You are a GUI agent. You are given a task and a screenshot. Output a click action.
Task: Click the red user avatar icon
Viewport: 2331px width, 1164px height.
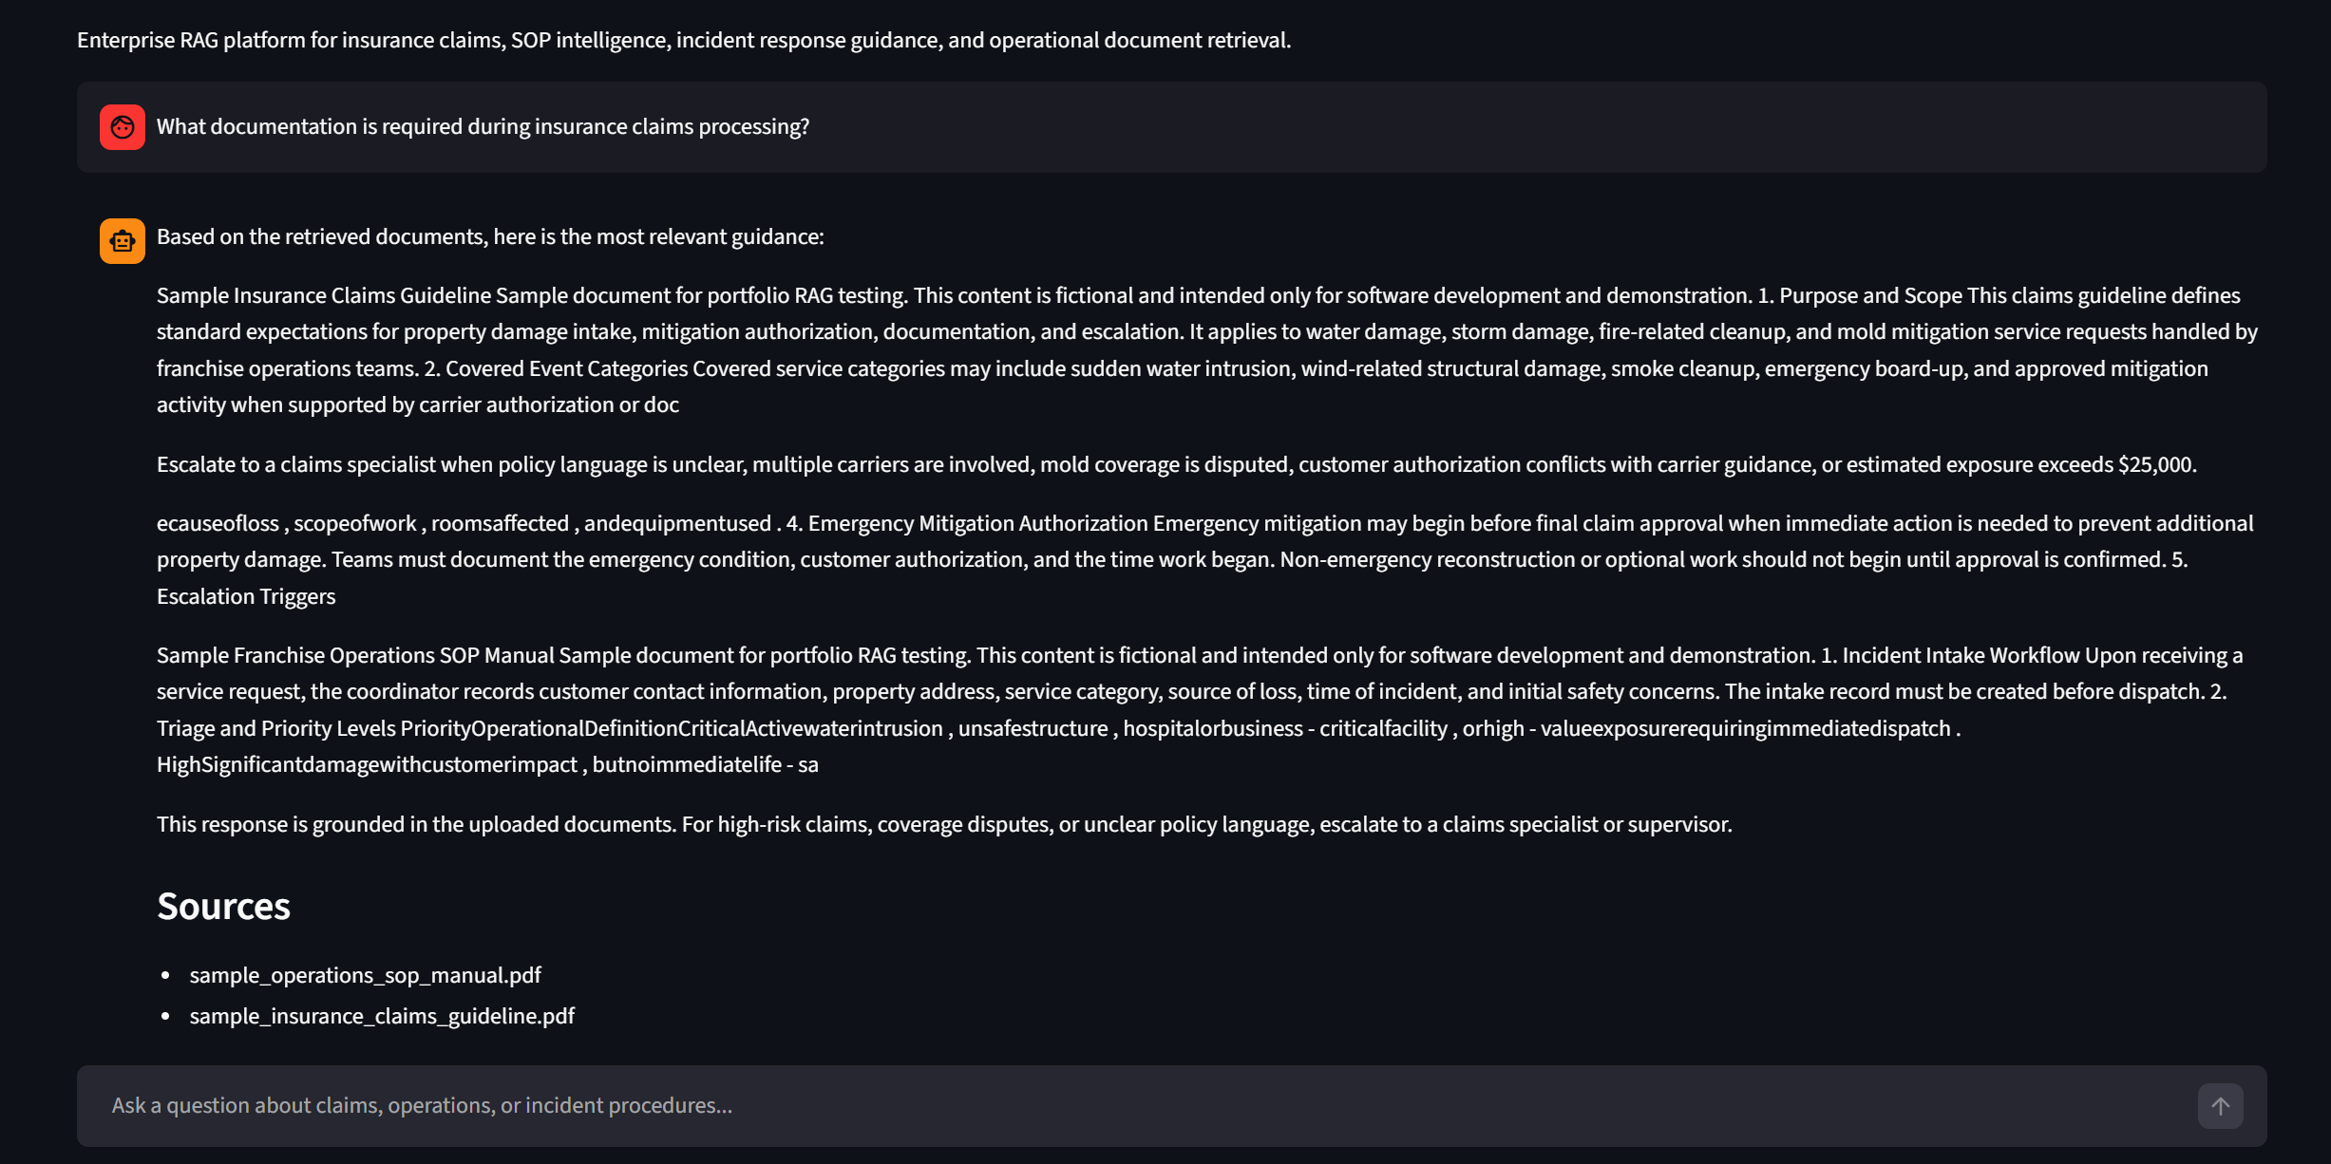pyautogui.click(x=123, y=127)
